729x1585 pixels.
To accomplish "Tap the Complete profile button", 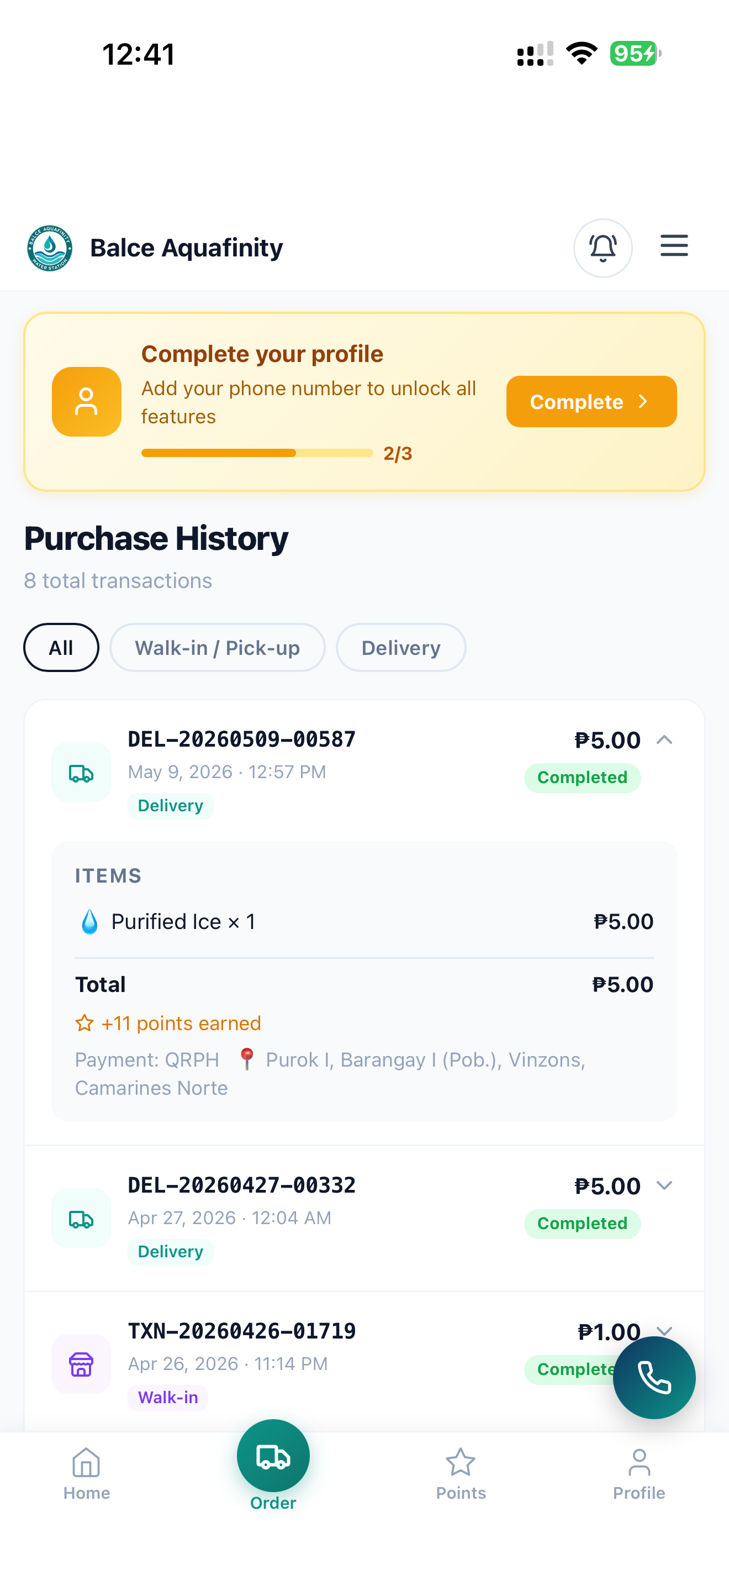I will (591, 402).
